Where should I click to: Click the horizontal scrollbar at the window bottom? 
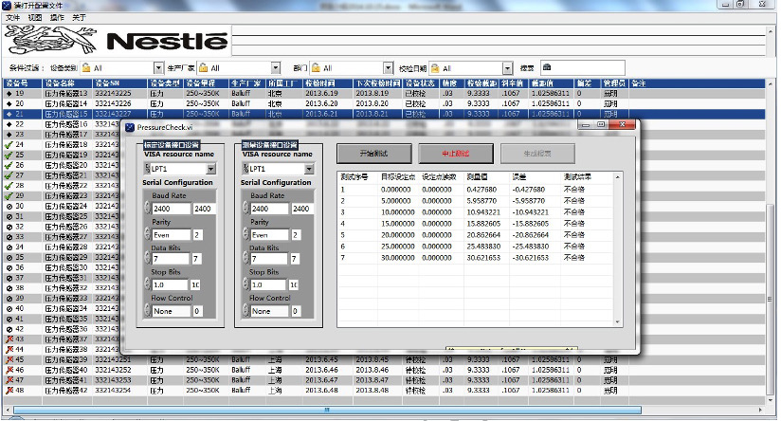click(379, 411)
